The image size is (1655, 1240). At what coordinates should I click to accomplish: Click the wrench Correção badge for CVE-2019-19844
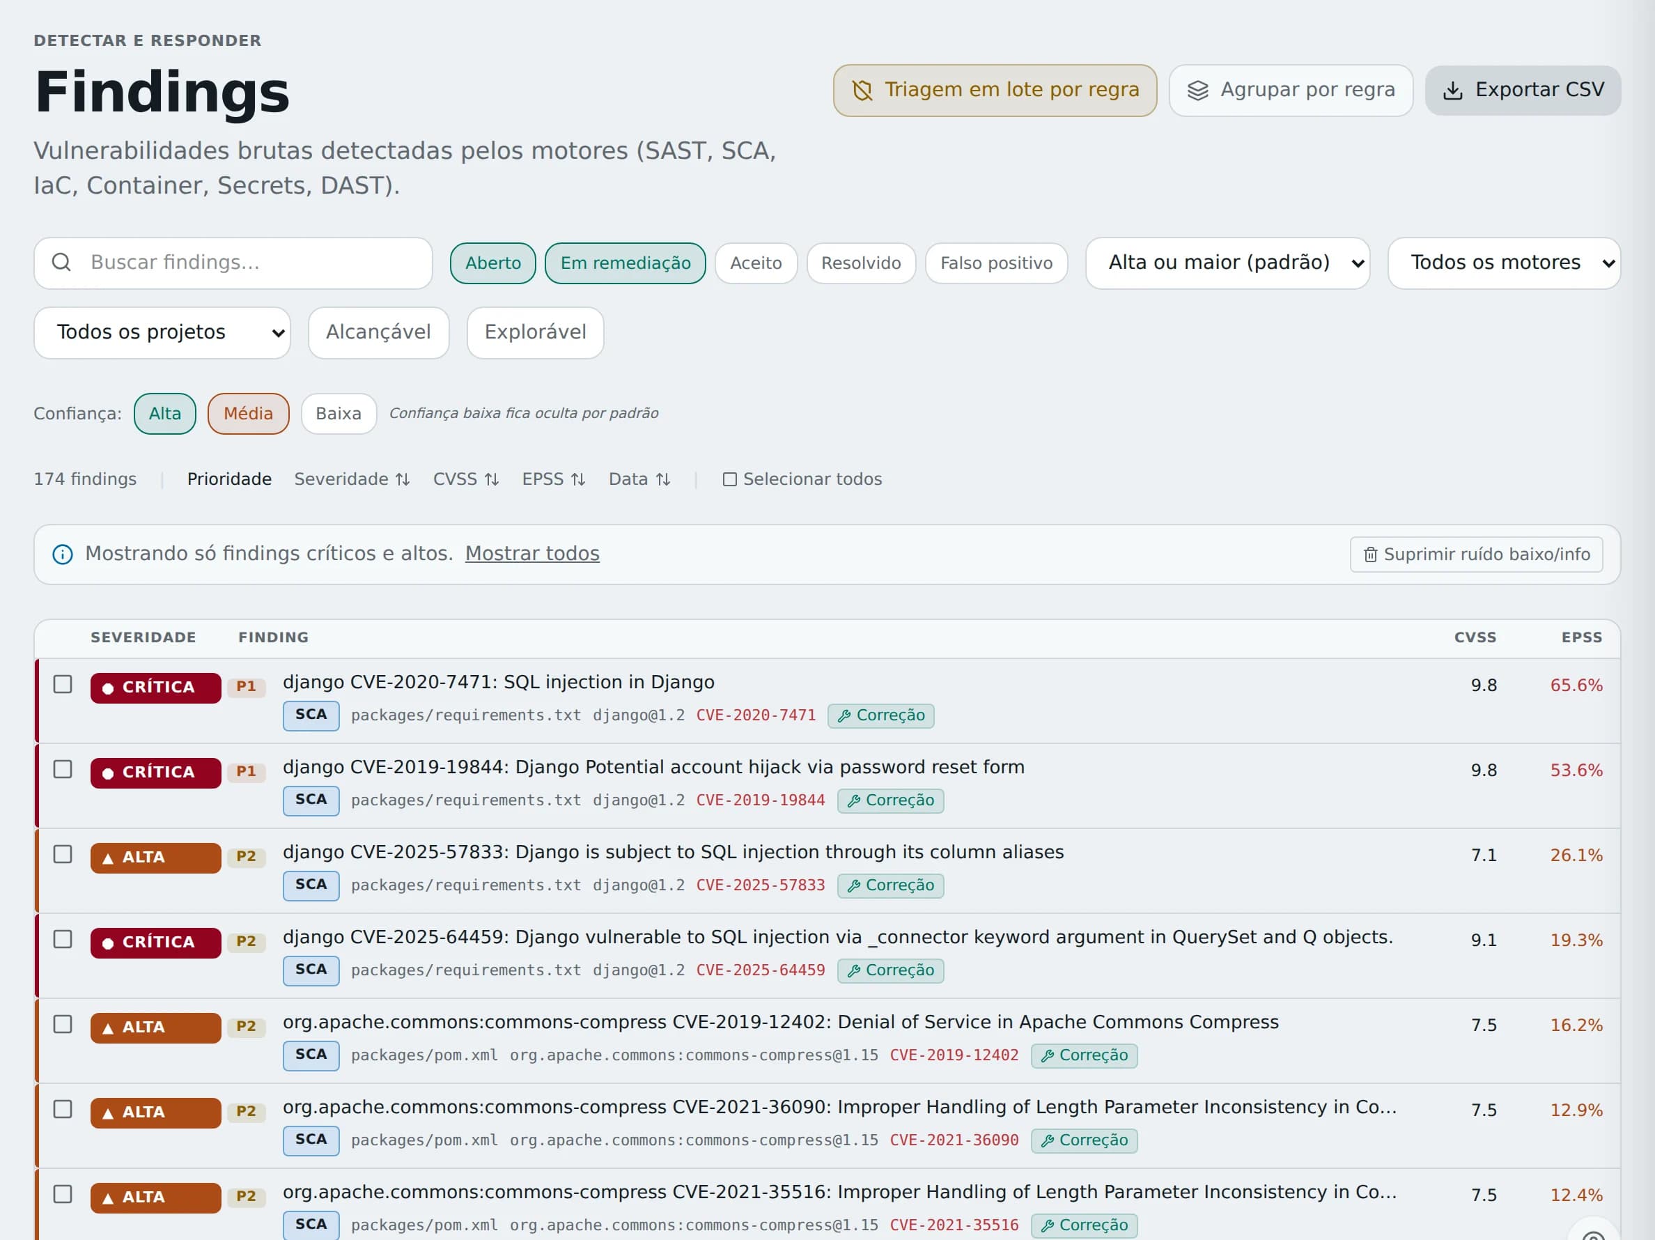pos(890,800)
